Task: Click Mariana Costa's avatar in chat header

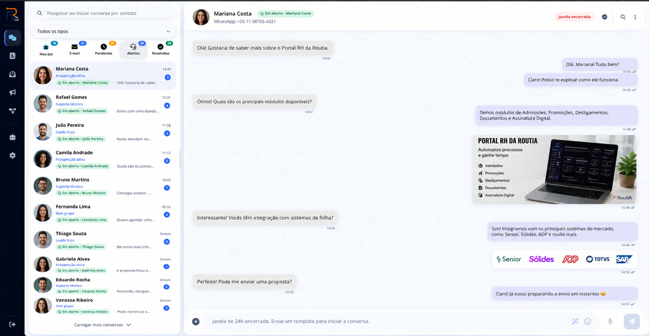Action: coord(201,17)
